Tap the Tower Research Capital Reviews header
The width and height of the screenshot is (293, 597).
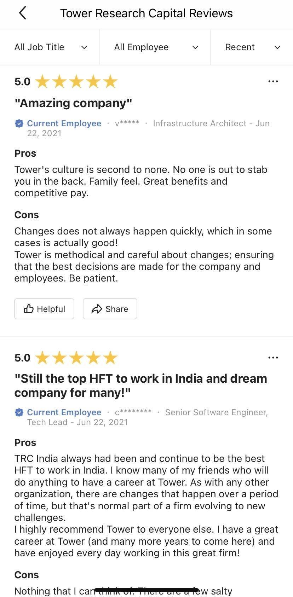tap(146, 13)
